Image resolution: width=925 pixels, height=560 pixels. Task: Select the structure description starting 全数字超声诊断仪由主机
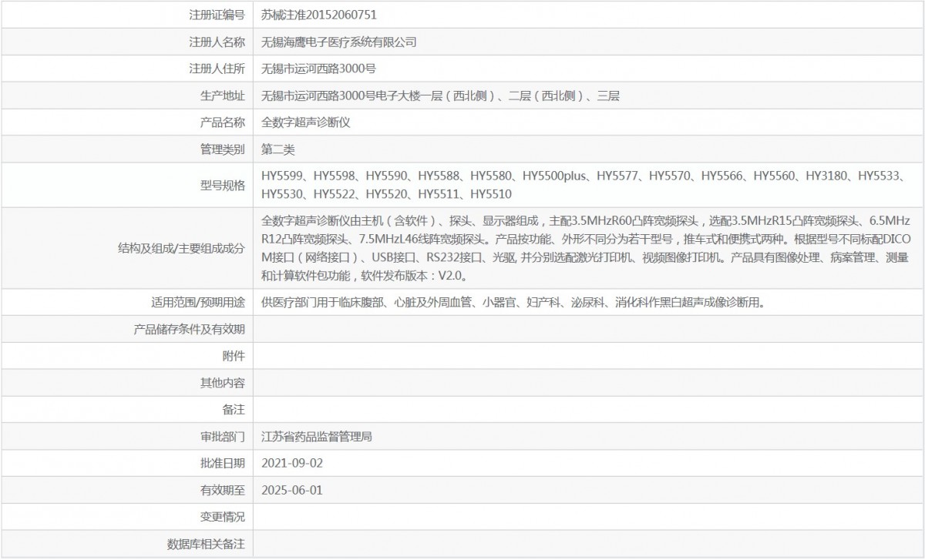(x=586, y=247)
